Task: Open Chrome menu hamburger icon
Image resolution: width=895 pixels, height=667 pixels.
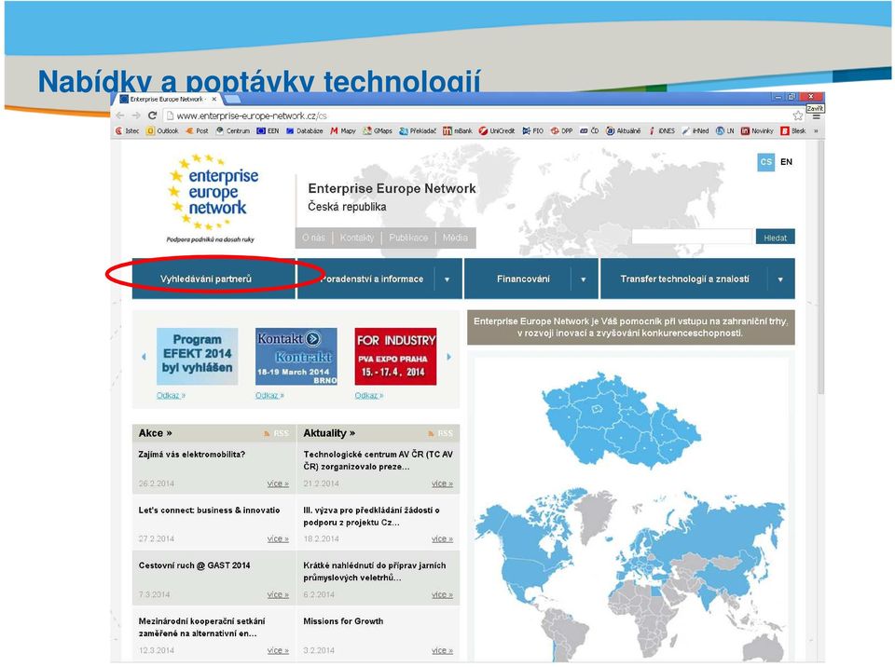Action: pos(817,116)
